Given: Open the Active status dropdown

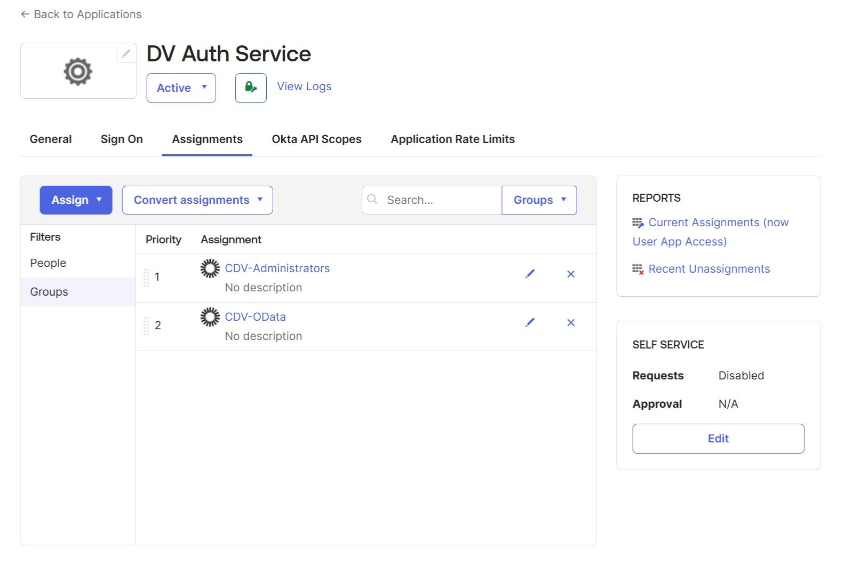Looking at the screenshot, I should click(181, 88).
